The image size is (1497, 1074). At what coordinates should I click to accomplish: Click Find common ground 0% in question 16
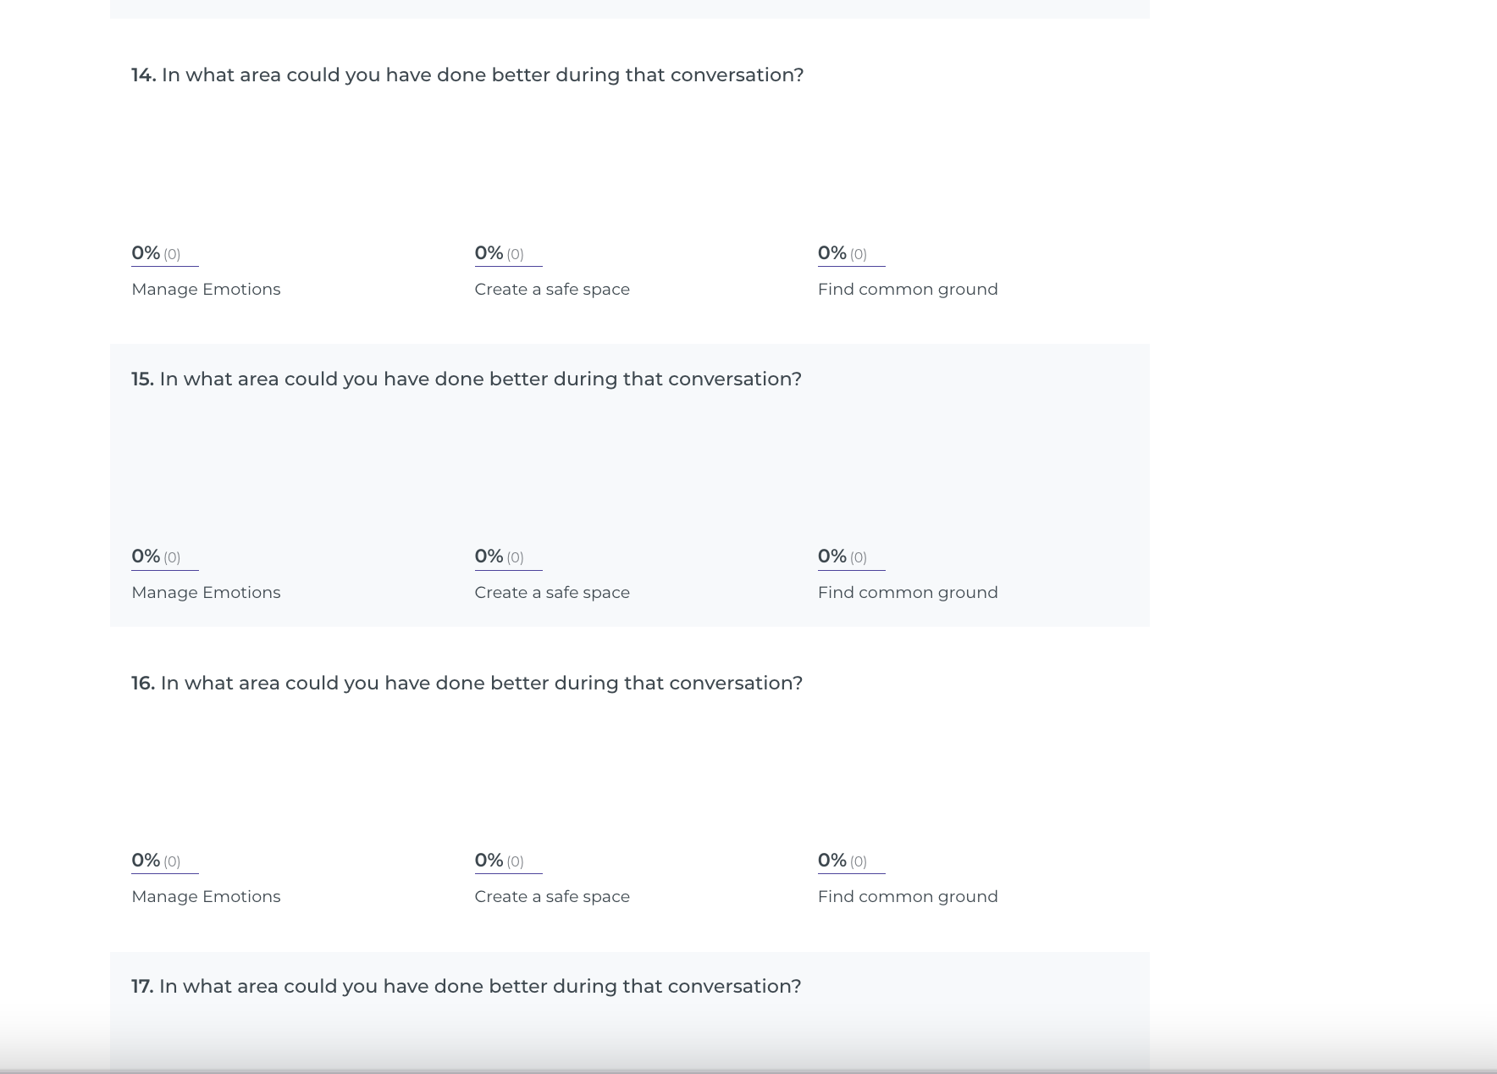click(x=832, y=861)
